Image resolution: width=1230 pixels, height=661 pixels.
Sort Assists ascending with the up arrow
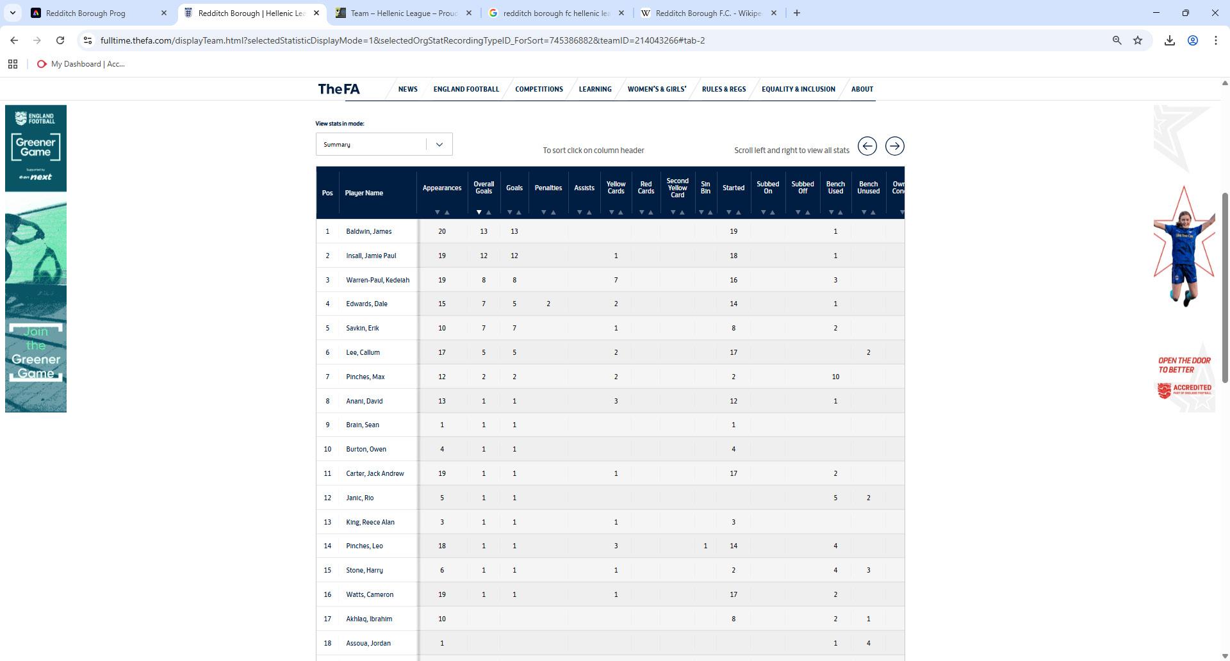[589, 212]
